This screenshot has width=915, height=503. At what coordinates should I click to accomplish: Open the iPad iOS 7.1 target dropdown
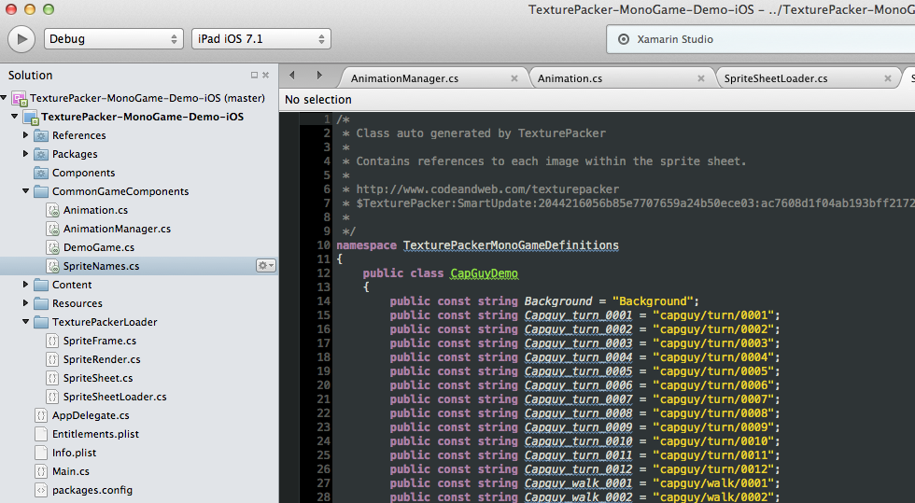pos(260,39)
